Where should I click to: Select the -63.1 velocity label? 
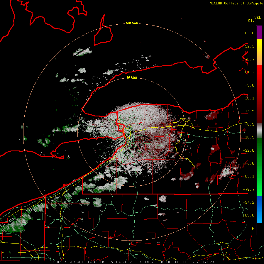coord(248,176)
